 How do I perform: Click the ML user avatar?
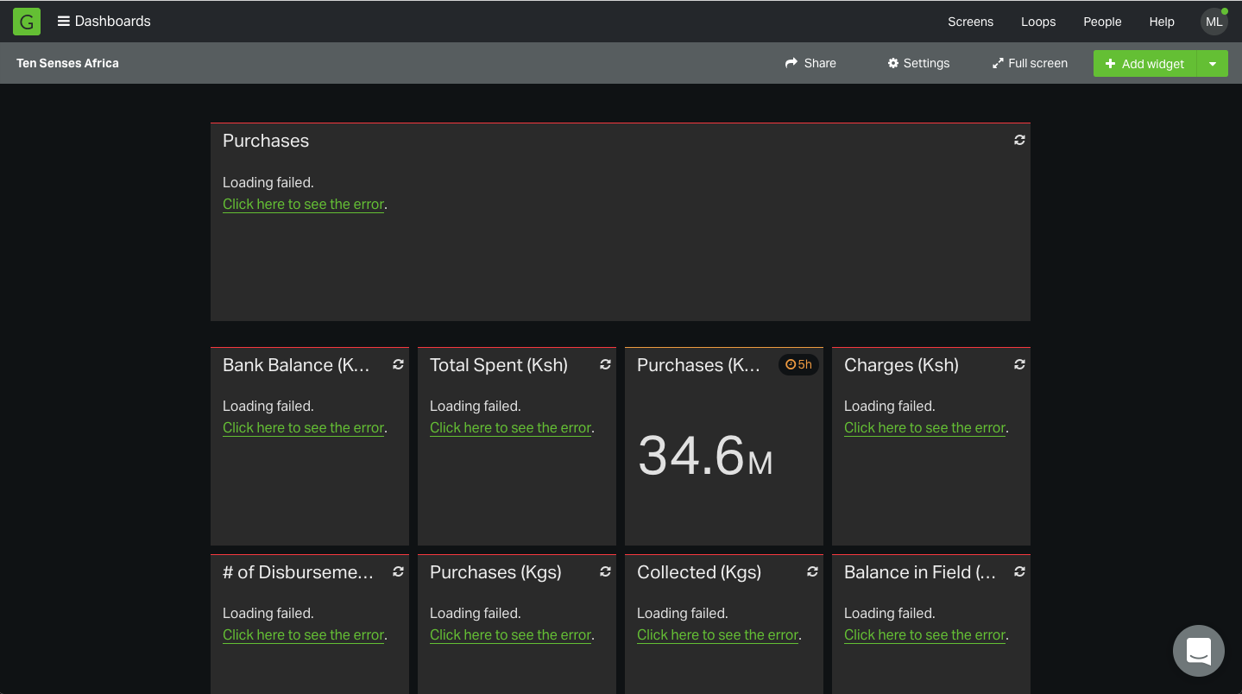[1214, 22]
